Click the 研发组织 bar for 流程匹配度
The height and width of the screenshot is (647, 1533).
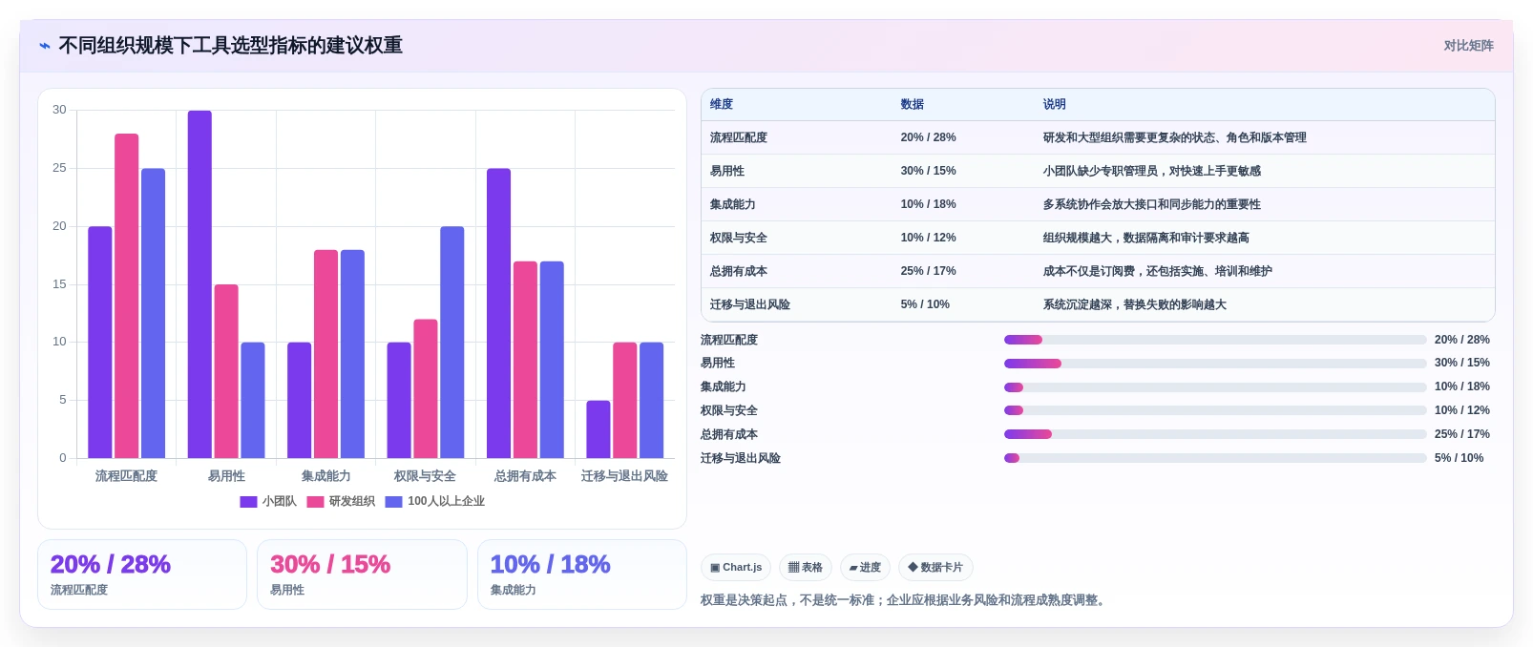click(127, 296)
